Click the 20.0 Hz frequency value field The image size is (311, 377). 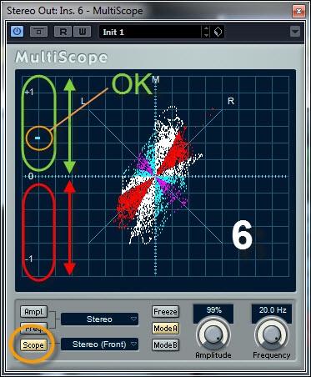tap(272, 310)
